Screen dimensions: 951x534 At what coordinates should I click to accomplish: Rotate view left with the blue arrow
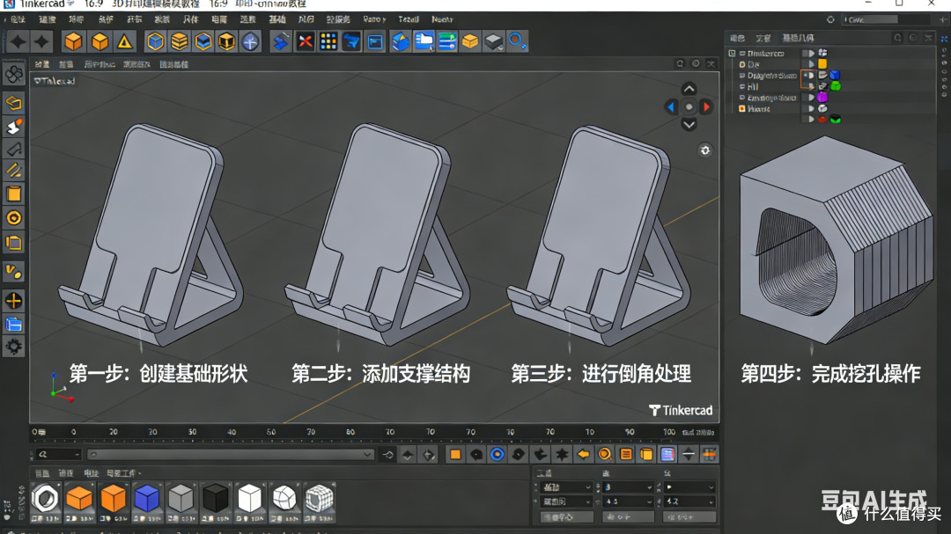coord(671,107)
